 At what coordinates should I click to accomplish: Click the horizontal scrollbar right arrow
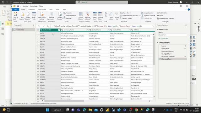point(149,101)
